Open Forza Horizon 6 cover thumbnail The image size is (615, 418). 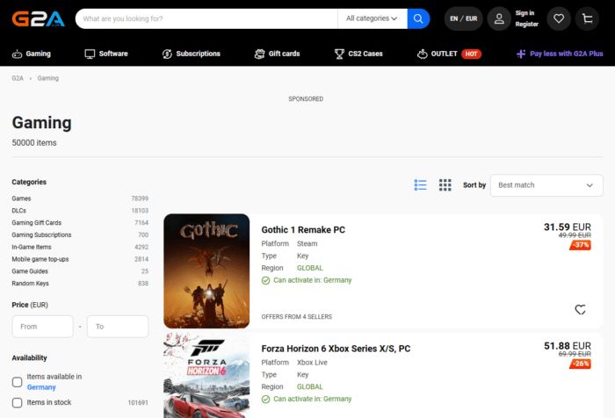206,375
